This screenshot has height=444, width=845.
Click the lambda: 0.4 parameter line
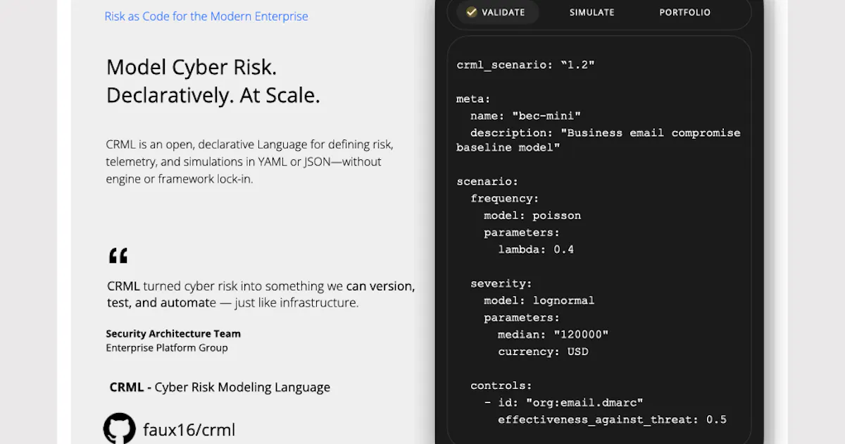(x=536, y=249)
